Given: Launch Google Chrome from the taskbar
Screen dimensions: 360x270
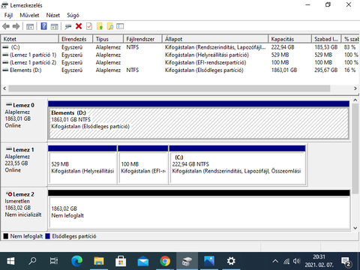Looking at the screenshot, I should click(x=165, y=261).
